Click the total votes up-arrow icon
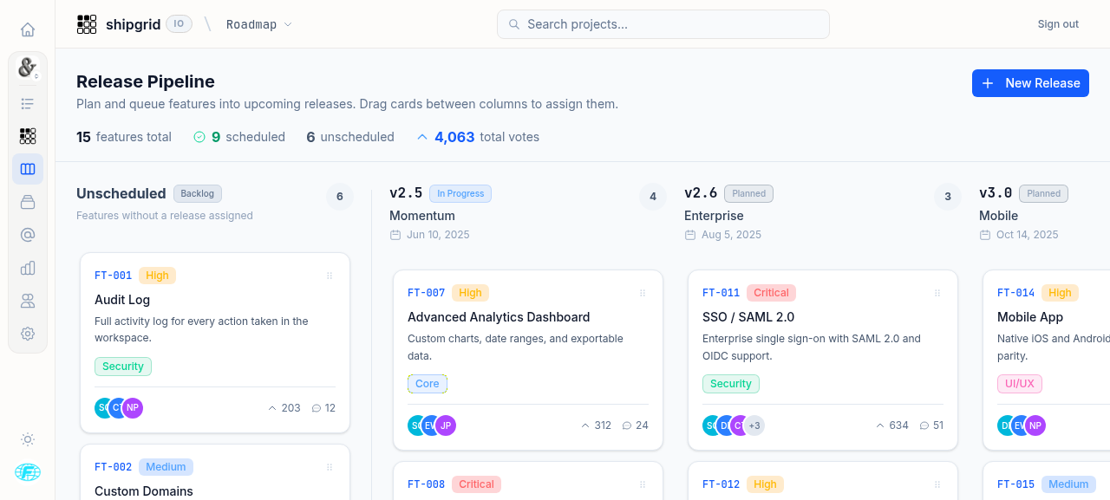The width and height of the screenshot is (1110, 500). [422, 137]
